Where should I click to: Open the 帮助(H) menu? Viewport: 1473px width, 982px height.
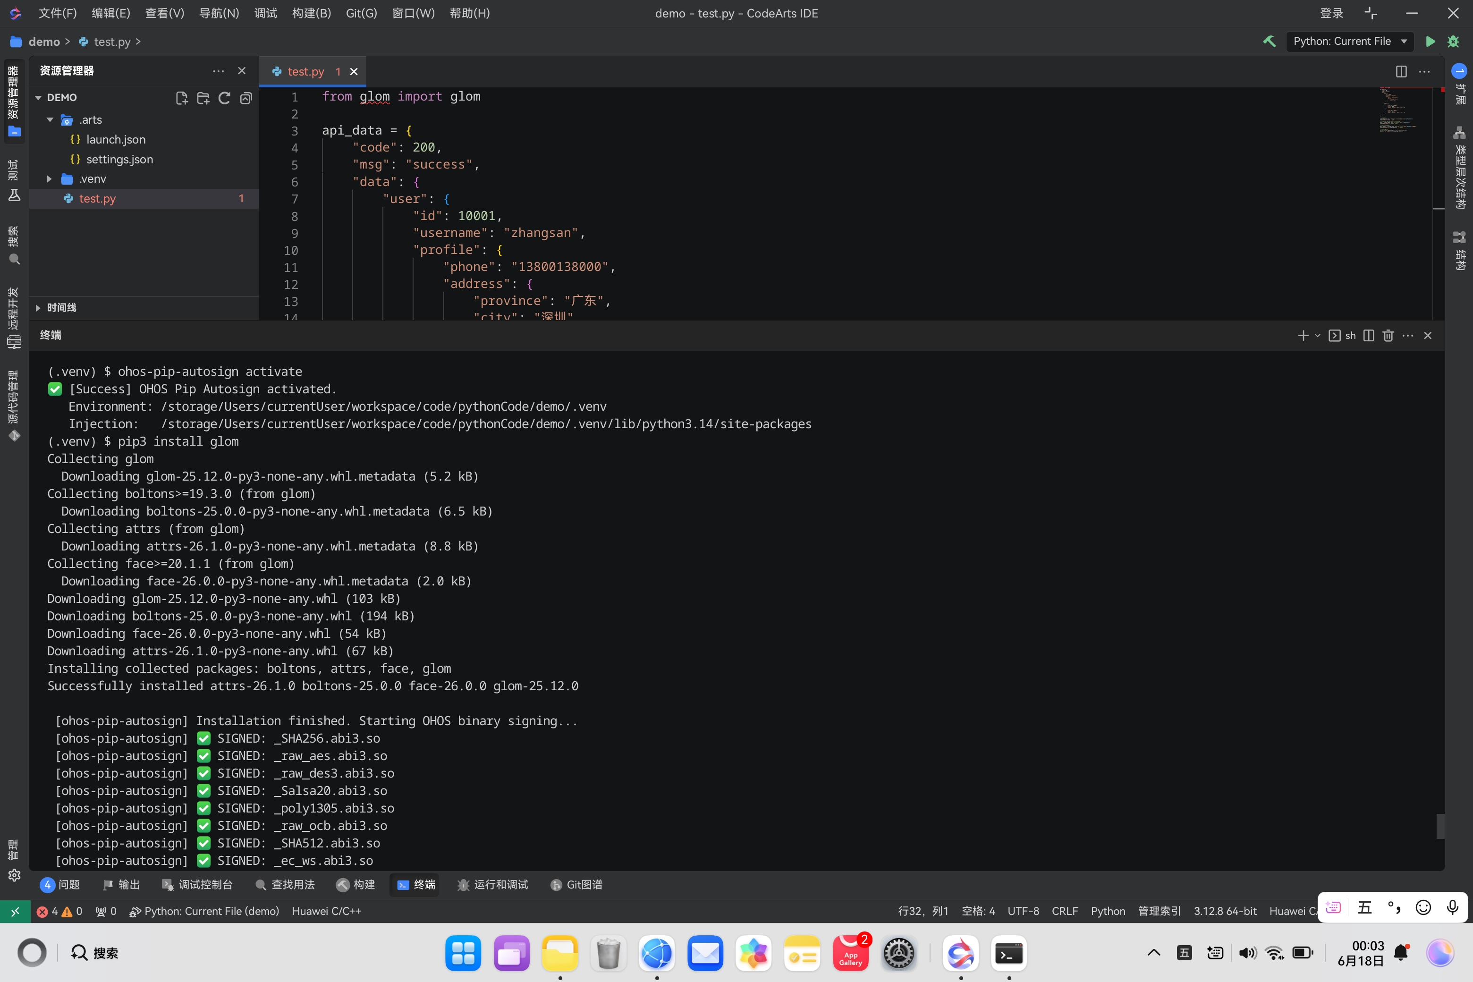[470, 13]
